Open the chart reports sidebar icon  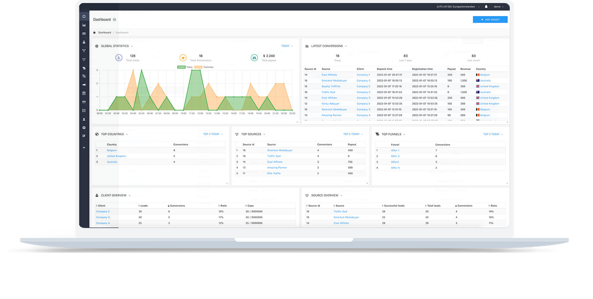coord(84,25)
